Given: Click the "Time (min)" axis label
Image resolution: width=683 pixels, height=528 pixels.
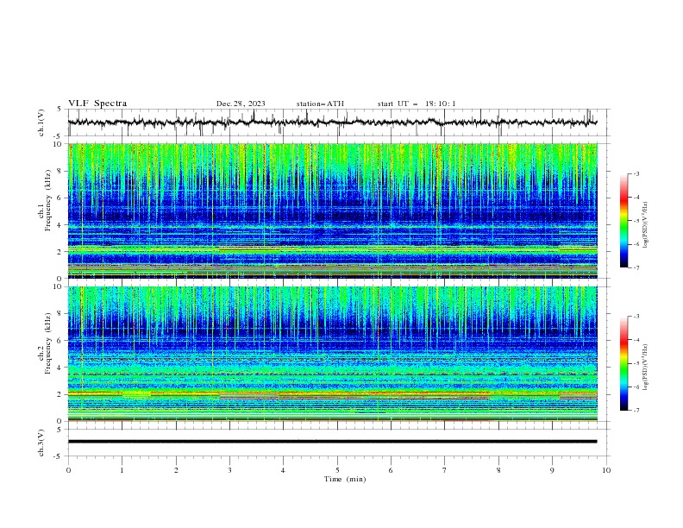Looking at the screenshot, I should (x=345, y=479).
